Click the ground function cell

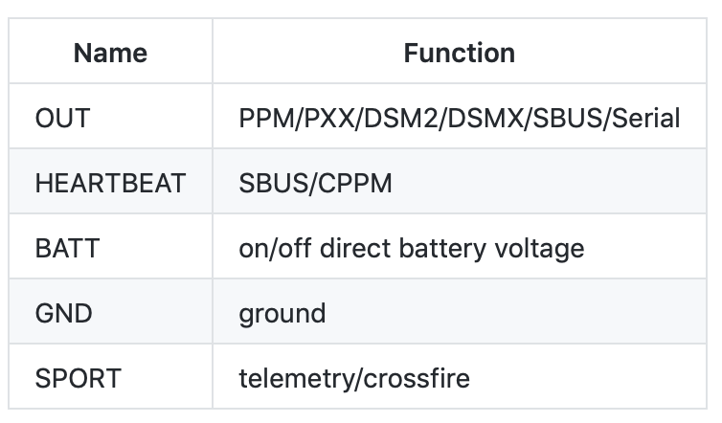282,313
